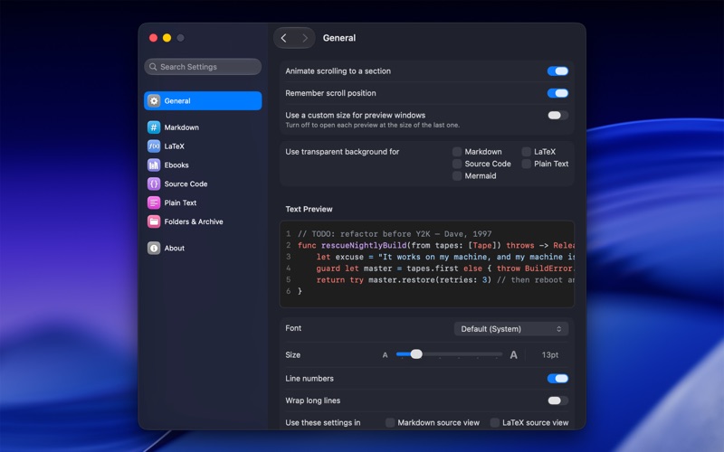Click the small A size icon

click(386, 355)
